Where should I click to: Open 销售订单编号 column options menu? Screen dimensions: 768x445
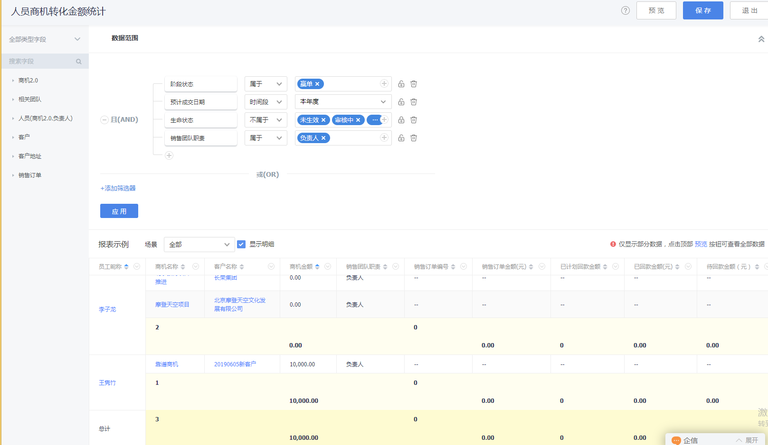click(x=464, y=266)
